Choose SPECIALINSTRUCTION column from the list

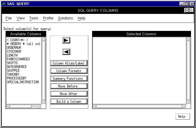pyautogui.click(x=23, y=82)
